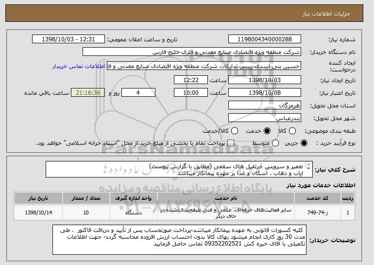
Task: Click the شماره نیاز label
Action: click(x=342, y=40)
